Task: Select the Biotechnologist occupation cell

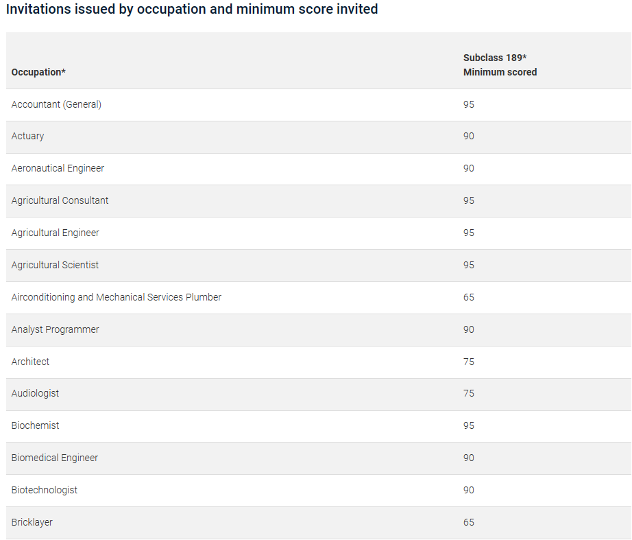Action: coord(45,490)
